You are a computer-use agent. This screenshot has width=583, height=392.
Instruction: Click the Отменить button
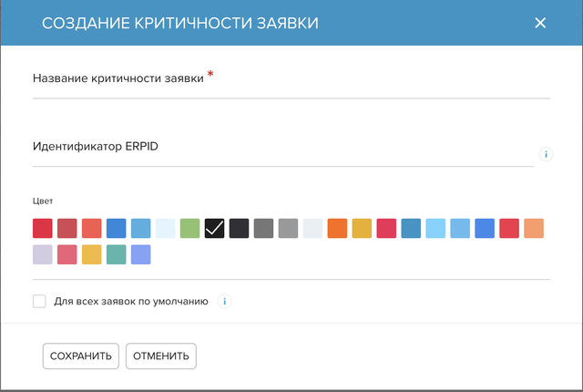click(x=161, y=356)
